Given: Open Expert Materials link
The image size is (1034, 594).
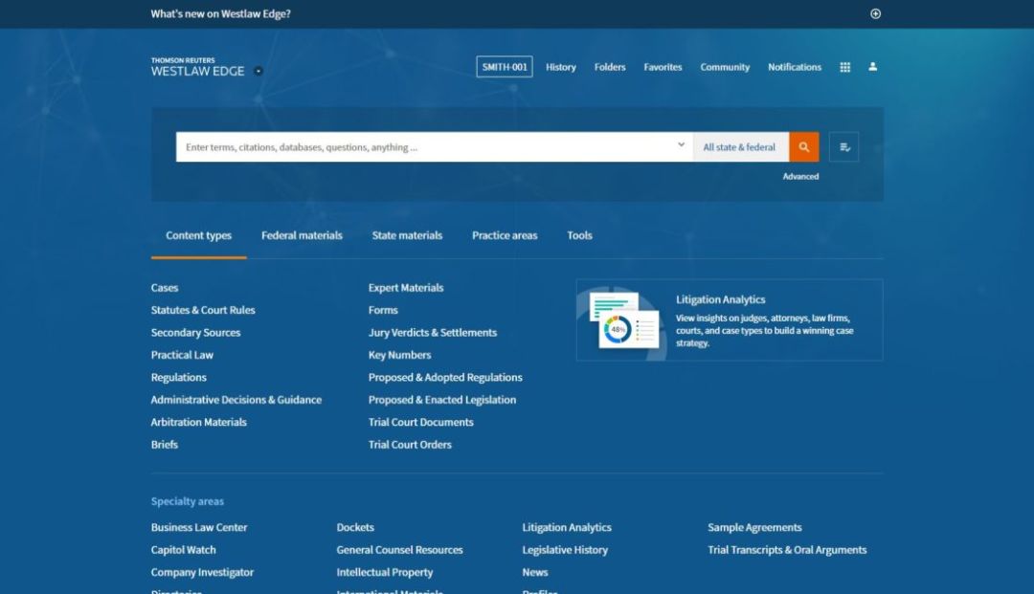Looking at the screenshot, I should point(406,288).
